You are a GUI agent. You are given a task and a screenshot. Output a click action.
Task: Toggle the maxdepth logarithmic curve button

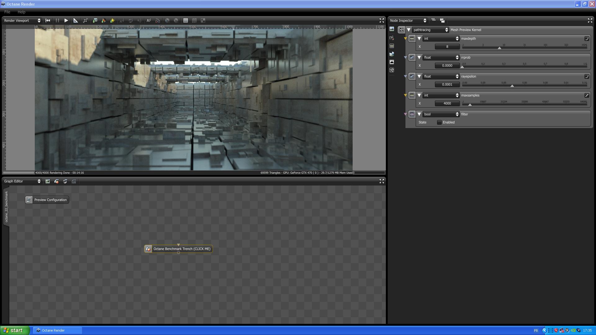(587, 38)
